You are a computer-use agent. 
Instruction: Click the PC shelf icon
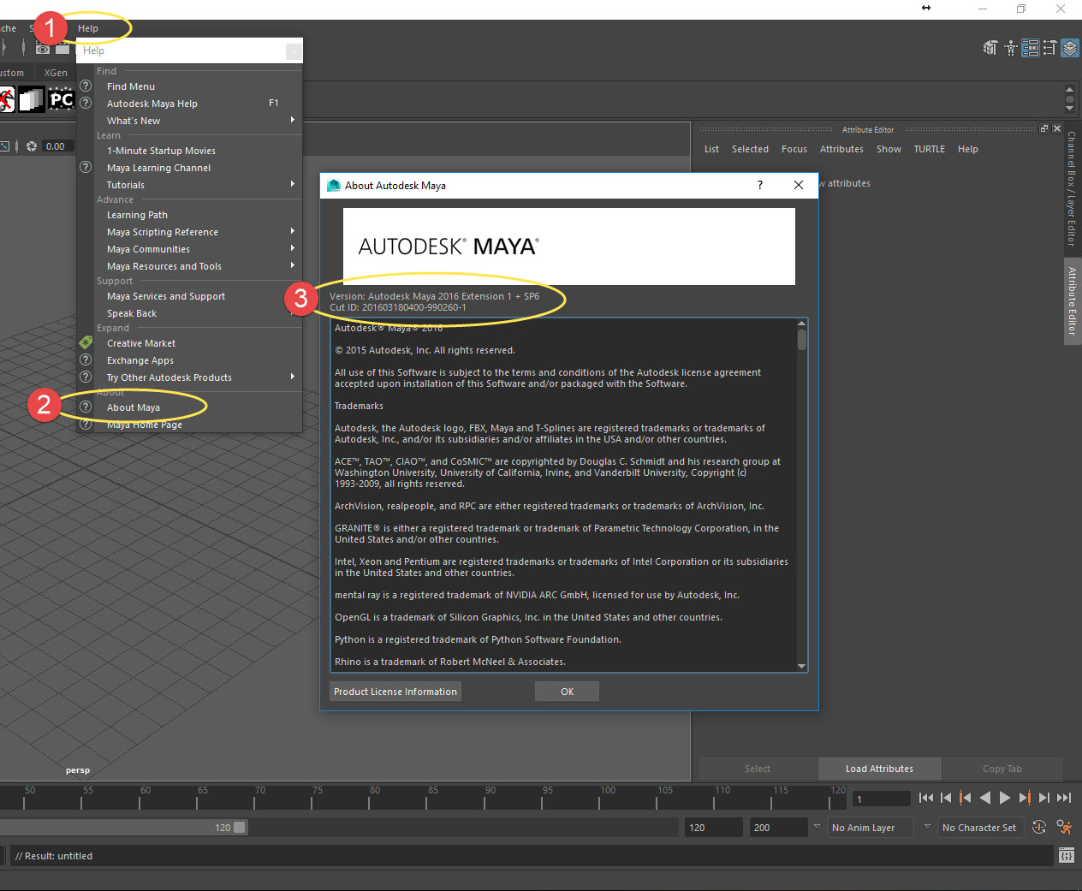point(61,99)
